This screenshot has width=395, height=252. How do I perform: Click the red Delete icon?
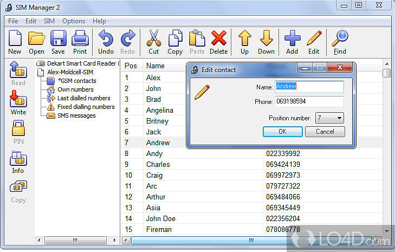tap(218, 39)
